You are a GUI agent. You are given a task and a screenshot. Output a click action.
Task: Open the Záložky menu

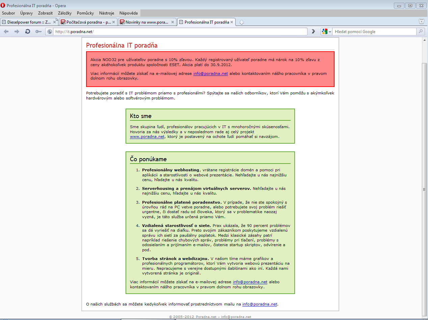[64, 13]
